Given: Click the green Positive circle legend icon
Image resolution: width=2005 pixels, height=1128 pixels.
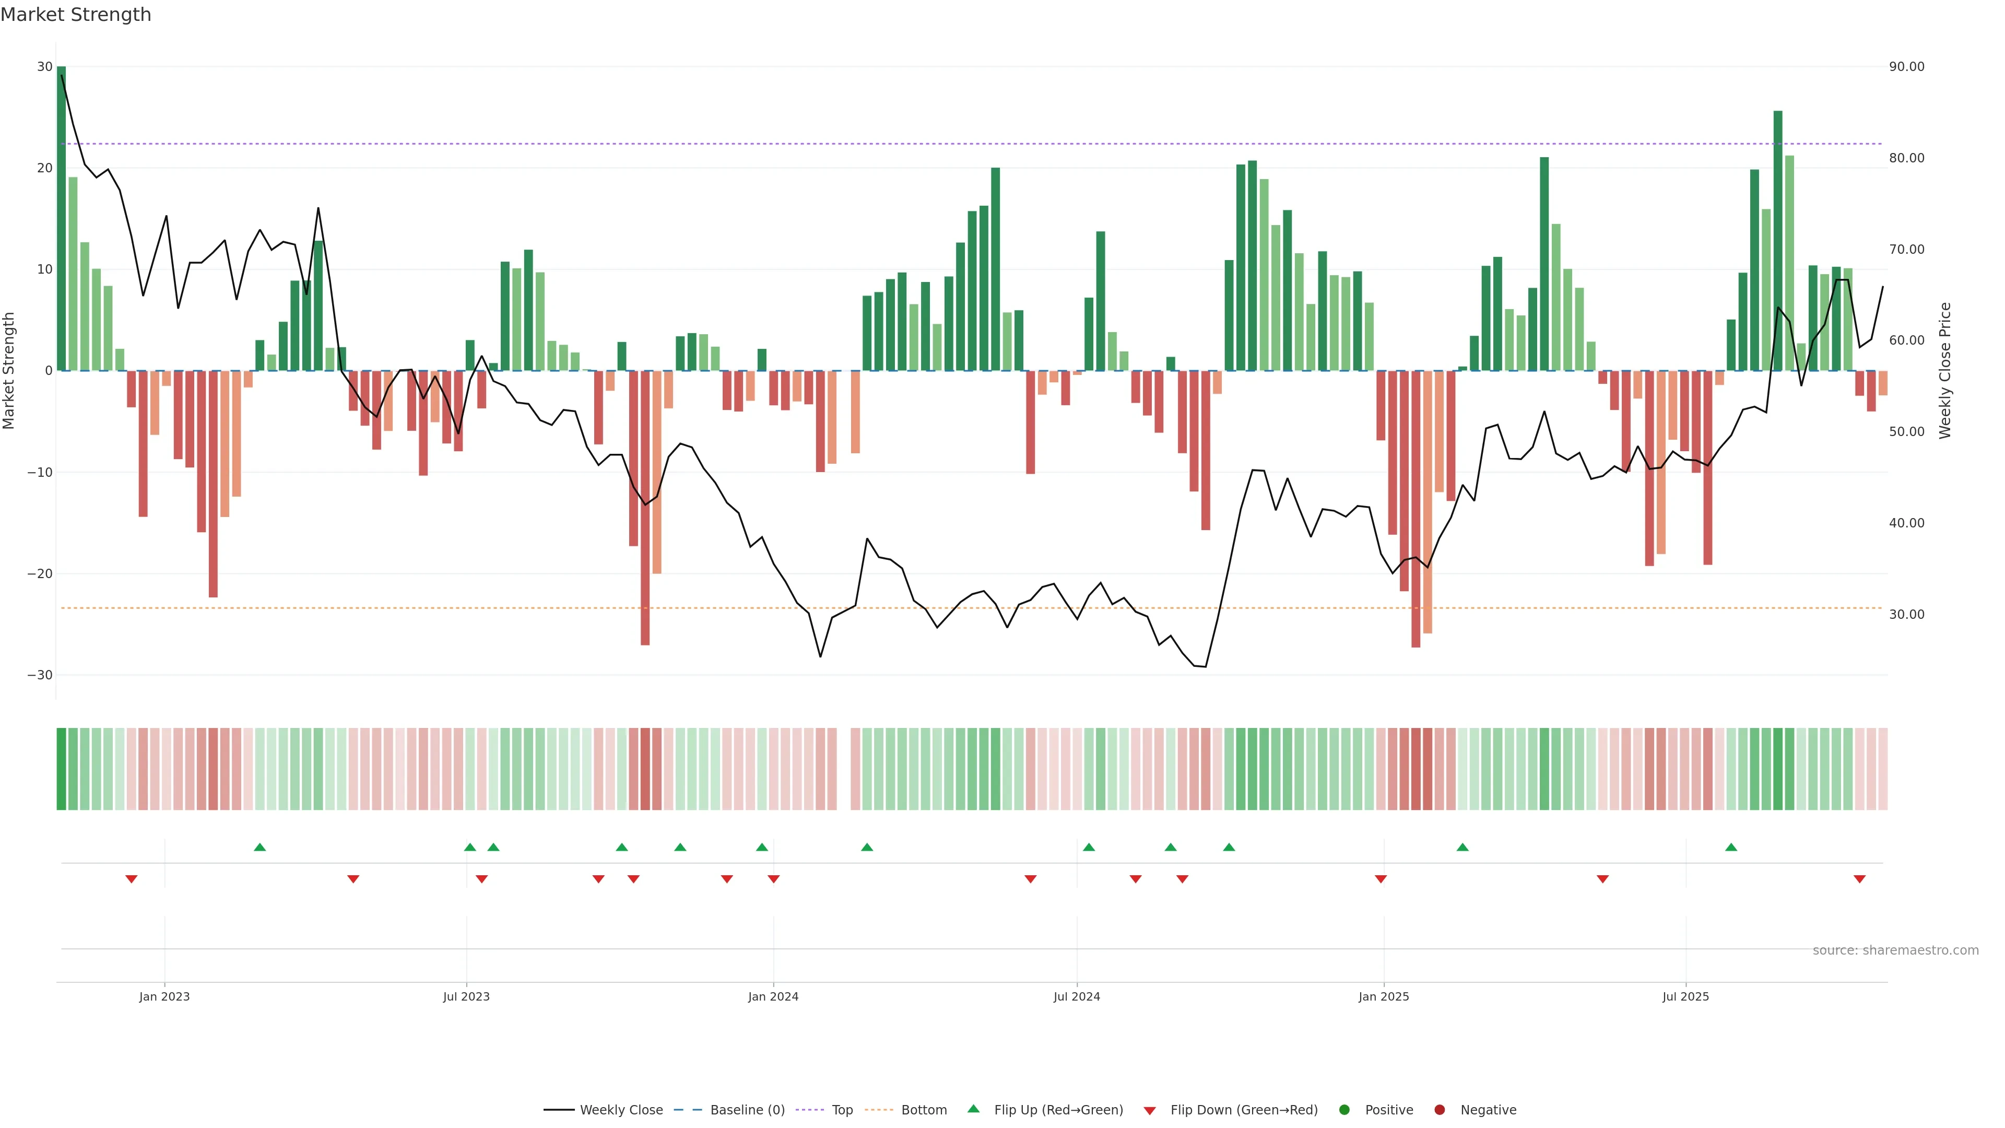Looking at the screenshot, I should click(1344, 1110).
